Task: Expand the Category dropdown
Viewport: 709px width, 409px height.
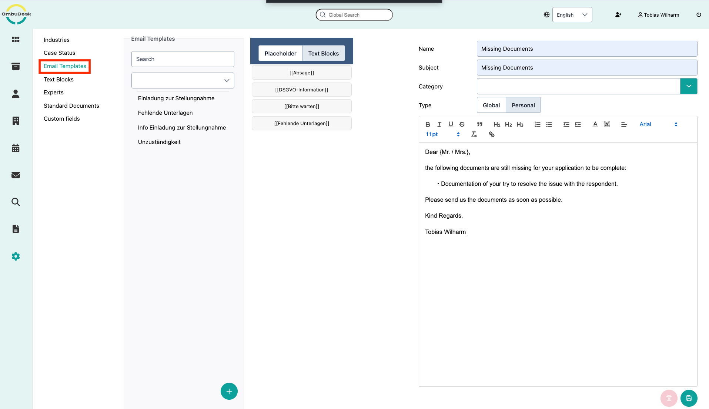Action: (688, 86)
